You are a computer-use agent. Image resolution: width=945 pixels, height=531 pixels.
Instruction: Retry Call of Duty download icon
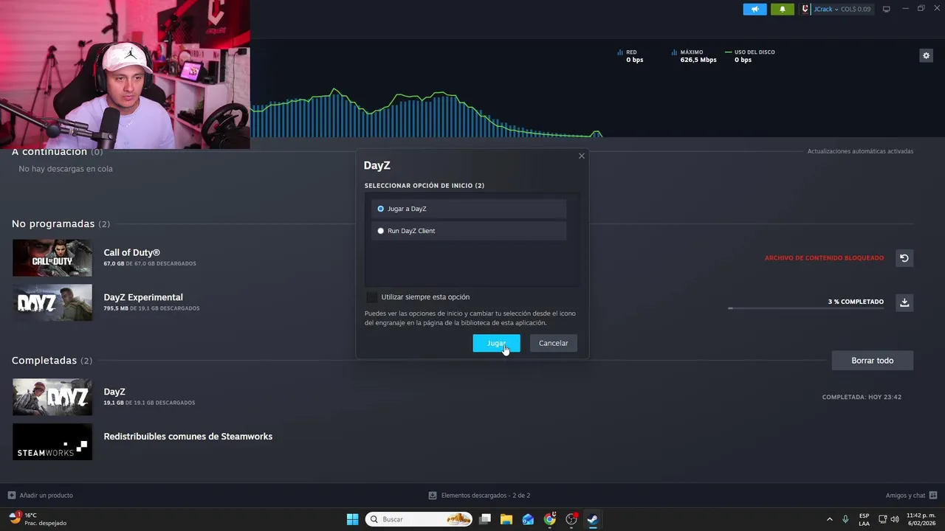[904, 258]
